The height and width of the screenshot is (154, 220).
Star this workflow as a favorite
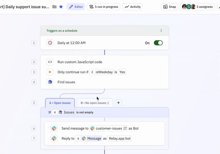pyautogui.click(x=61, y=7)
